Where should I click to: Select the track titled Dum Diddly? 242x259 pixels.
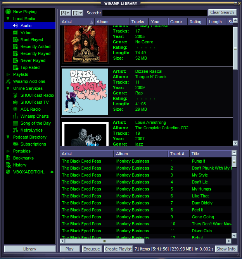coord(202,203)
